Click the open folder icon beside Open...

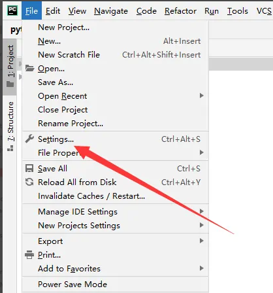[29, 68]
